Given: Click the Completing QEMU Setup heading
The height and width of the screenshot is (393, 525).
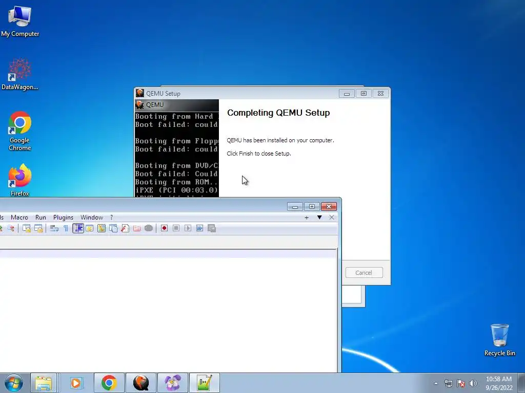Looking at the screenshot, I should (278, 113).
